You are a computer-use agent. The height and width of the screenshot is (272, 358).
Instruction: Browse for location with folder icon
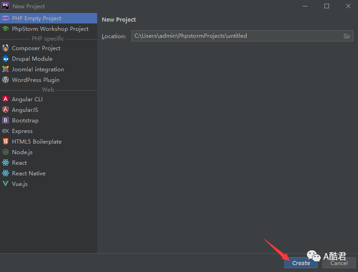pyautogui.click(x=347, y=36)
